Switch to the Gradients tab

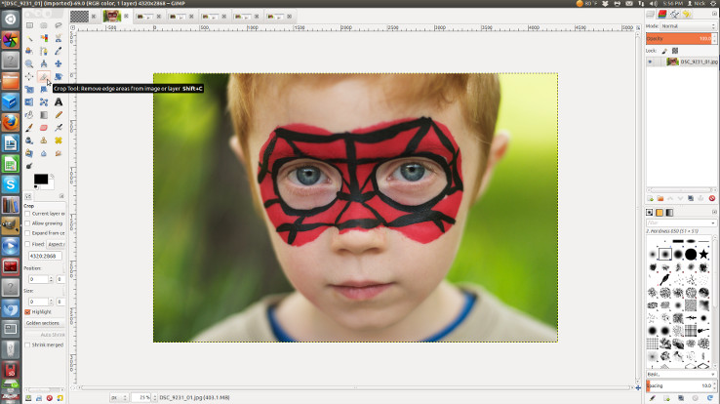pyautogui.click(x=669, y=213)
